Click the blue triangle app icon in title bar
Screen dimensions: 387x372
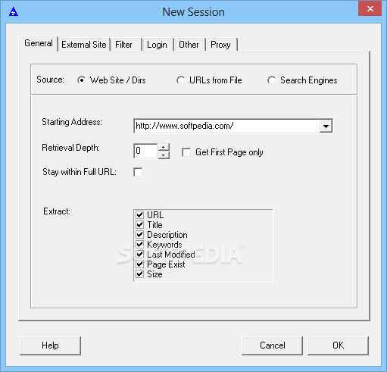pyautogui.click(x=14, y=12)
